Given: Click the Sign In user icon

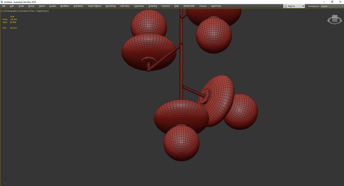Looking at the screenshot, I should pyautogui.click(x=286, y=6).
